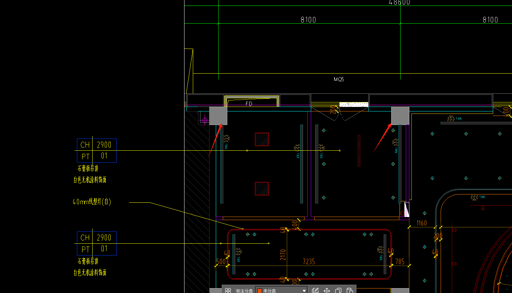Screen dimensions: 512x293
Task: Click the four-square grid icon in annotation toolbar
Action: point(228,290)
